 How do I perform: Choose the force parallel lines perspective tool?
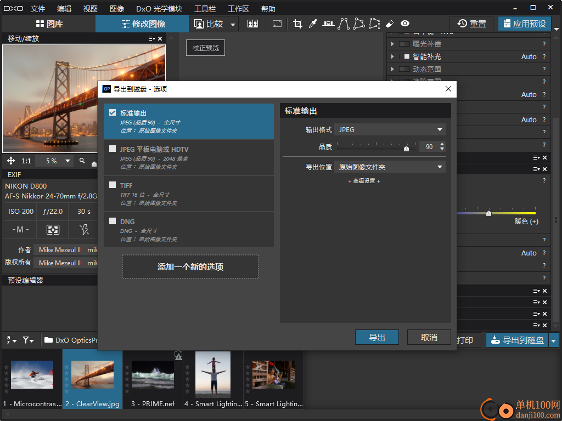click(x=344, y=24)
